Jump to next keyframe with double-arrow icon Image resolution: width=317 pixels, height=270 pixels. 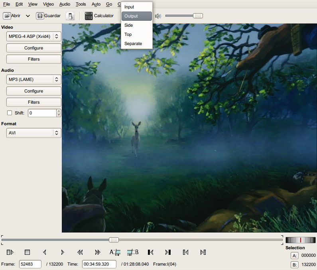click(x=97, y=252)
